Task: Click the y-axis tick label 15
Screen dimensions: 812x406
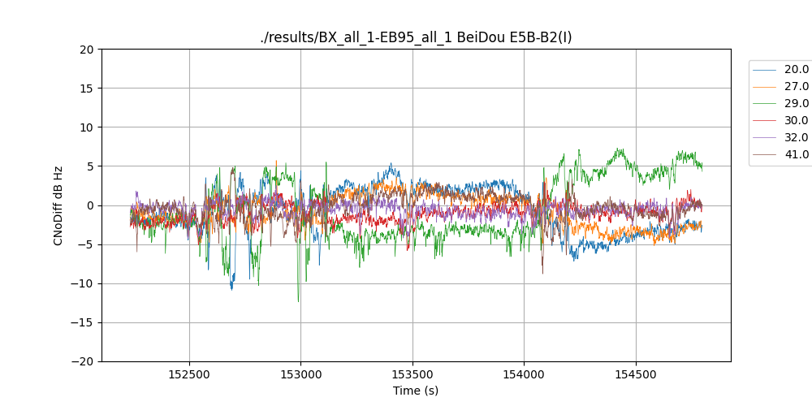Action: coord(88,89)
